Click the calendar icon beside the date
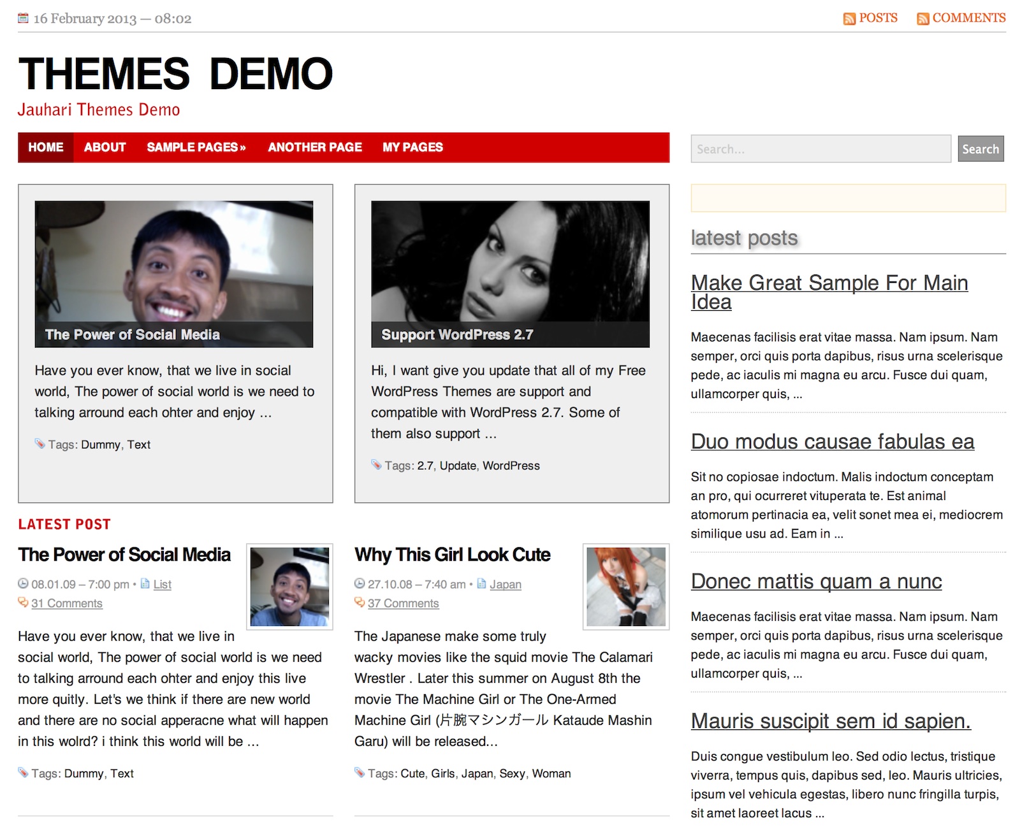 click(24, 18)
